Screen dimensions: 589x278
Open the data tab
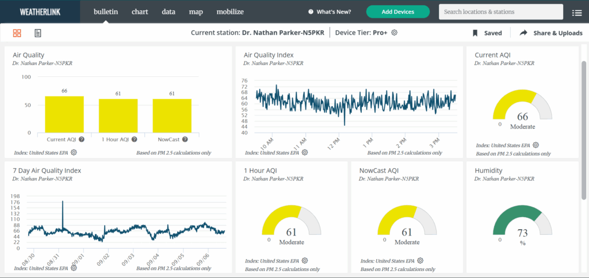pos(169,11)
